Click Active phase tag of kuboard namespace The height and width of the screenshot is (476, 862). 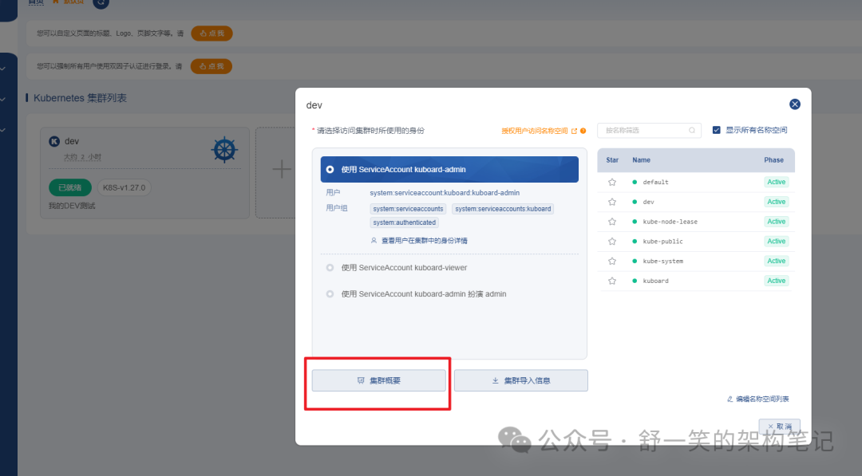777,281
